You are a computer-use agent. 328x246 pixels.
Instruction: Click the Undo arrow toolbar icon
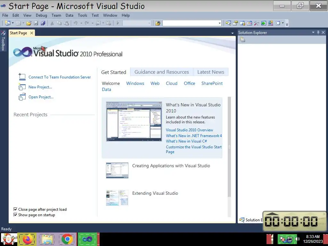click(76, 23)
